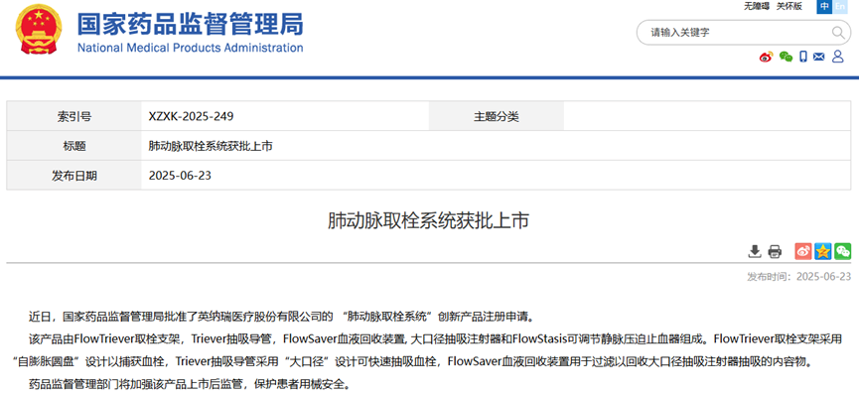The image size is (859, 397).
Task: Click table title 肺动脉取栓系统获批上市
Action: pyautogui.click(x=211, y=146)
